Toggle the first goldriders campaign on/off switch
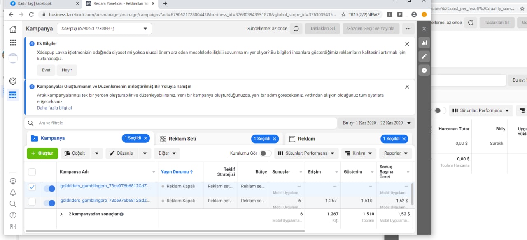 [49, 188]
